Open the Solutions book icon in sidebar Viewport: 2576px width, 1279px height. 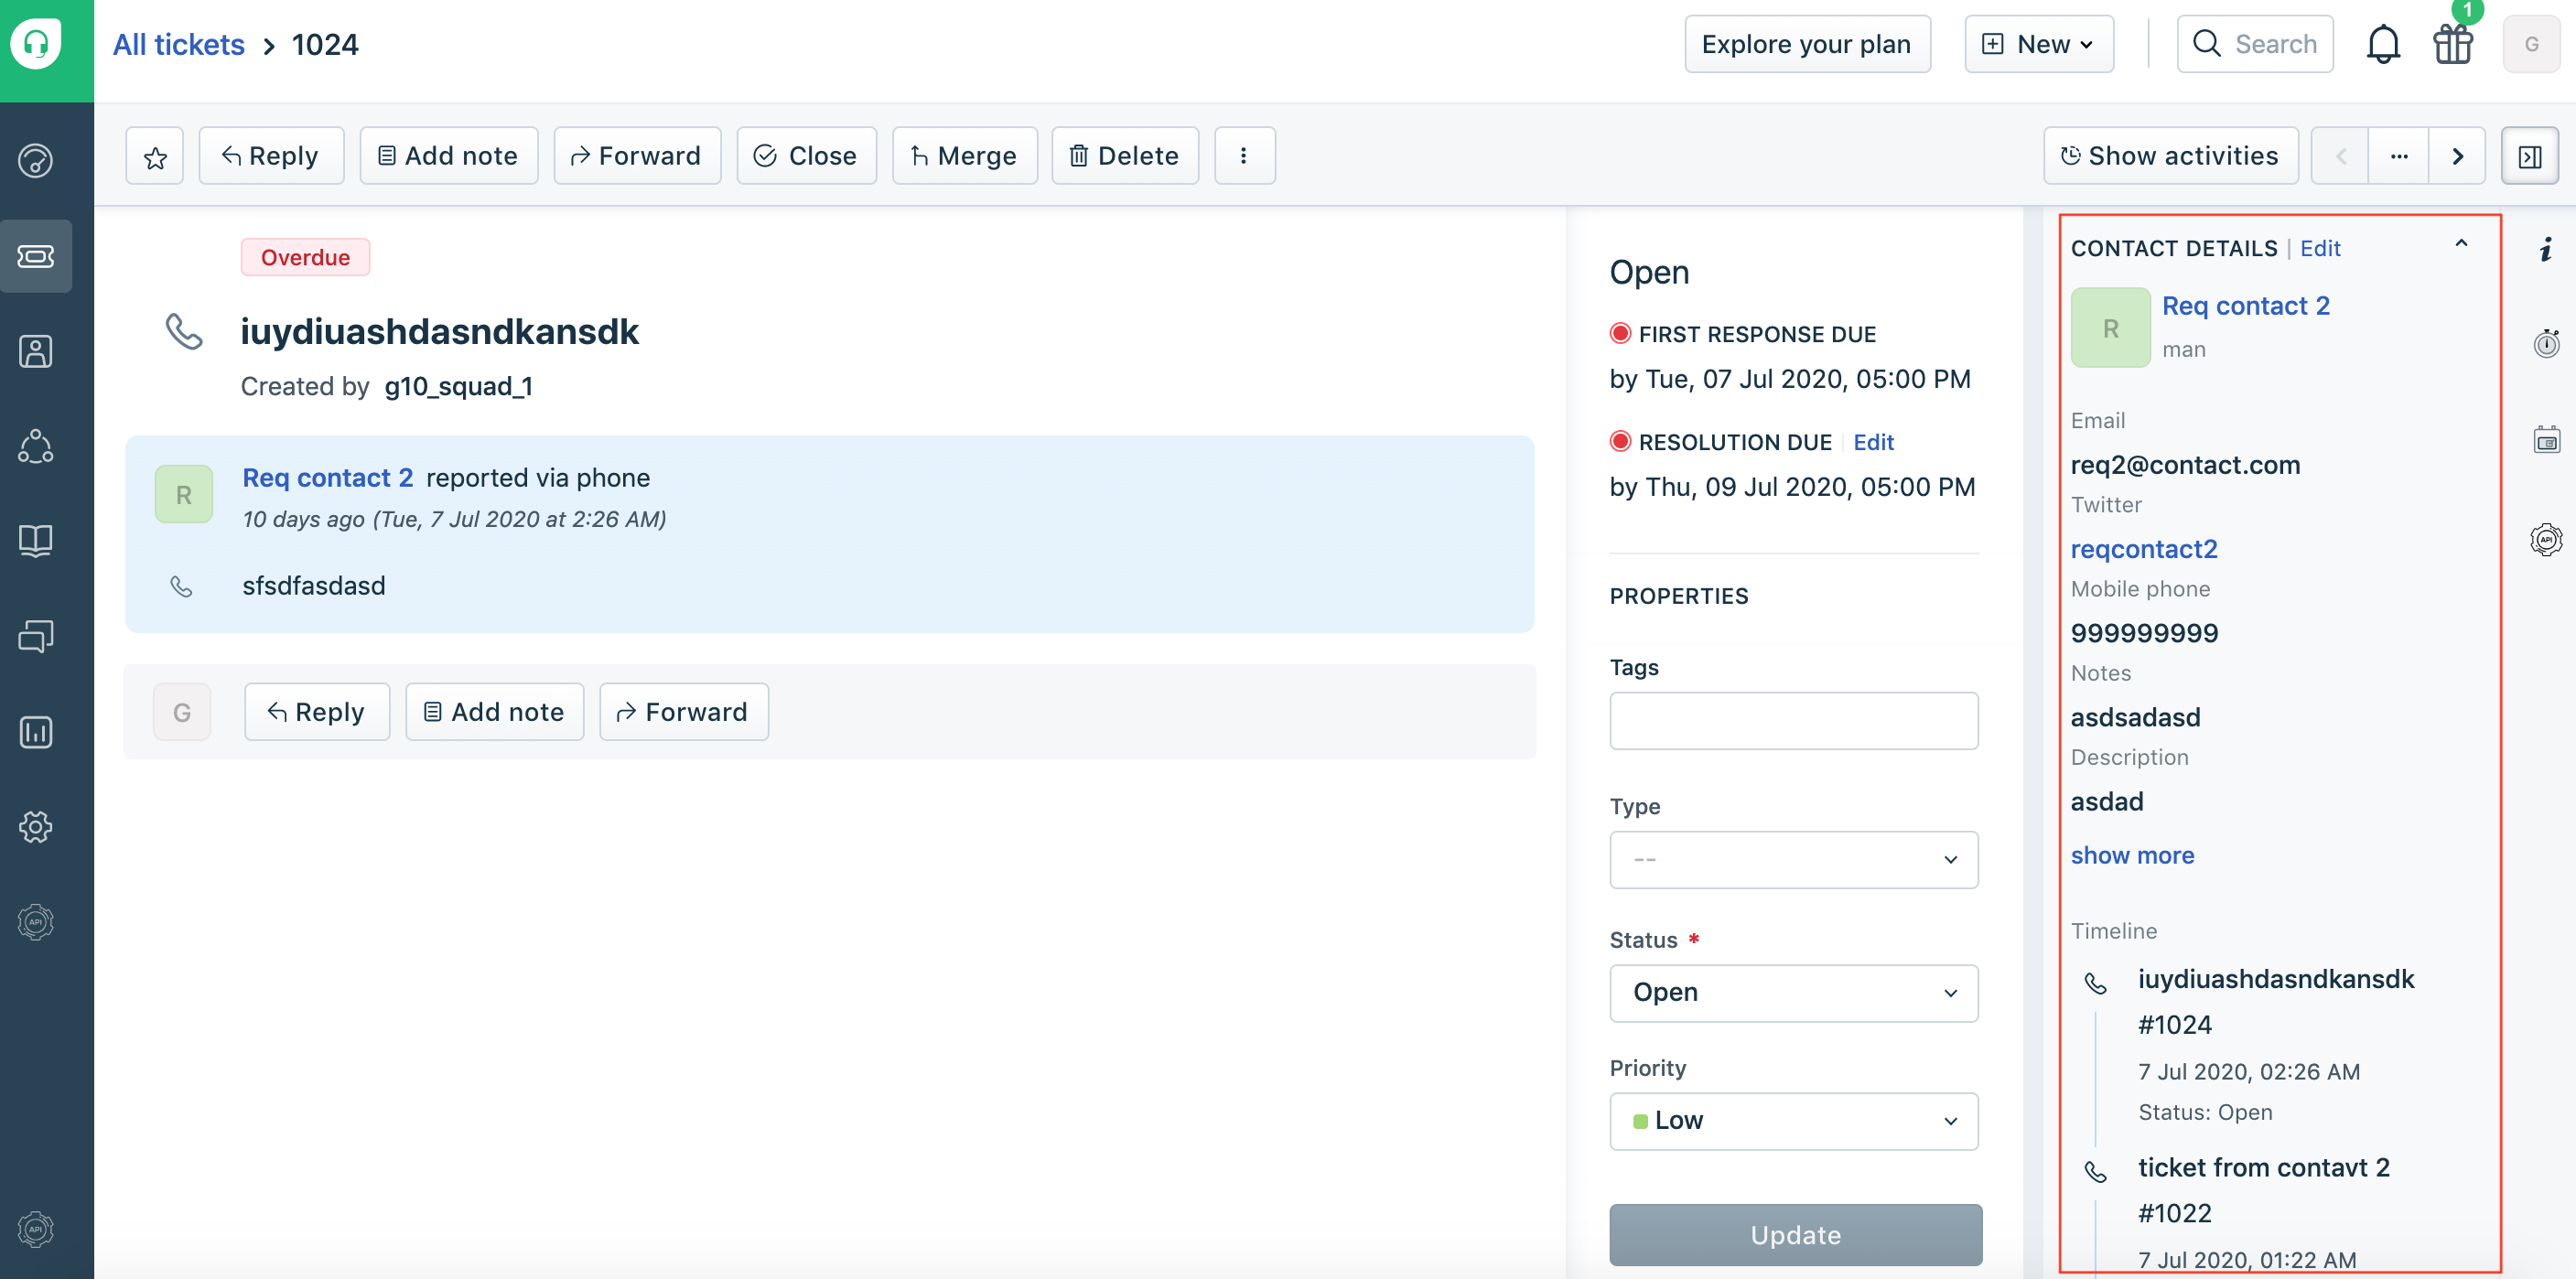point(36,541)
